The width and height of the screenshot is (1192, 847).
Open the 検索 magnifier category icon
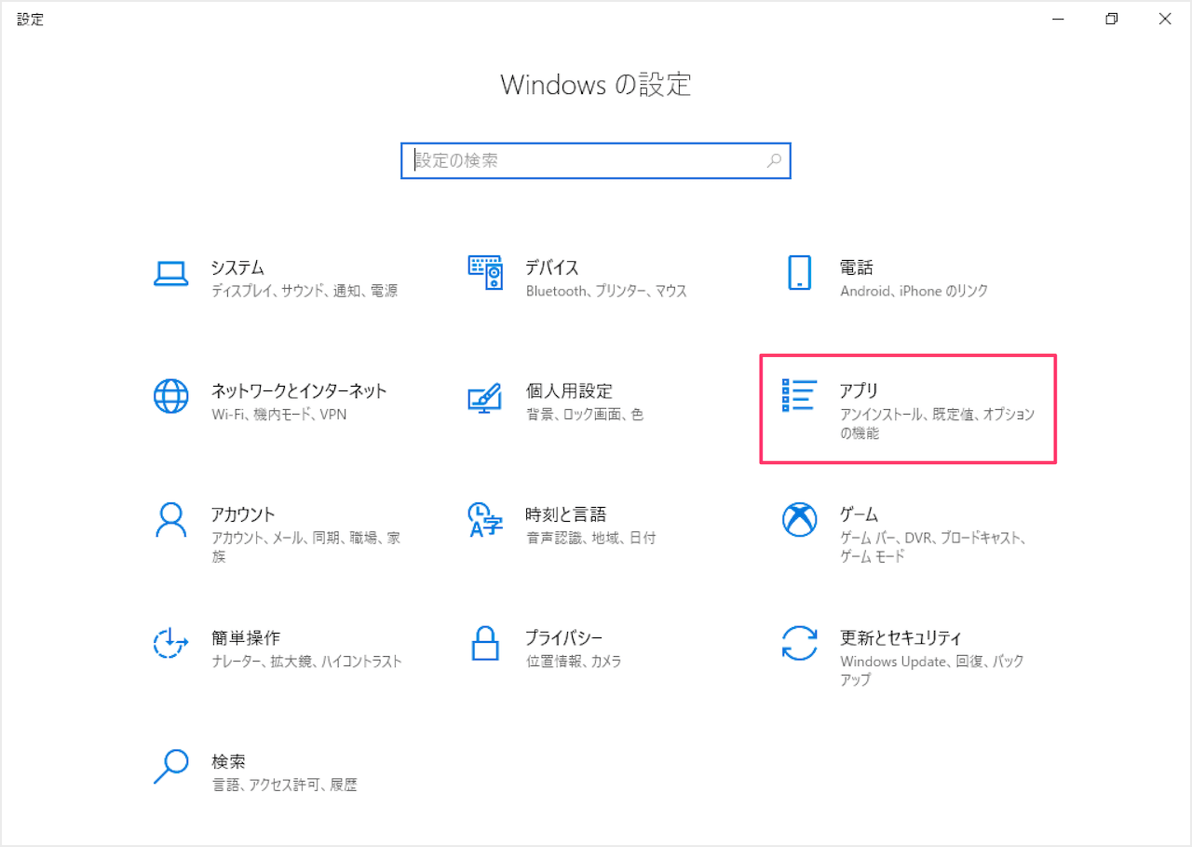(x=170, y=767)
